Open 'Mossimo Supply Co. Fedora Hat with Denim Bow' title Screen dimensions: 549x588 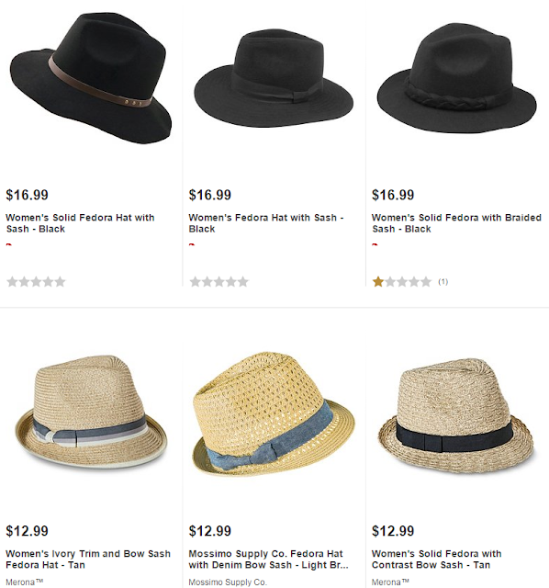(268, 560)
